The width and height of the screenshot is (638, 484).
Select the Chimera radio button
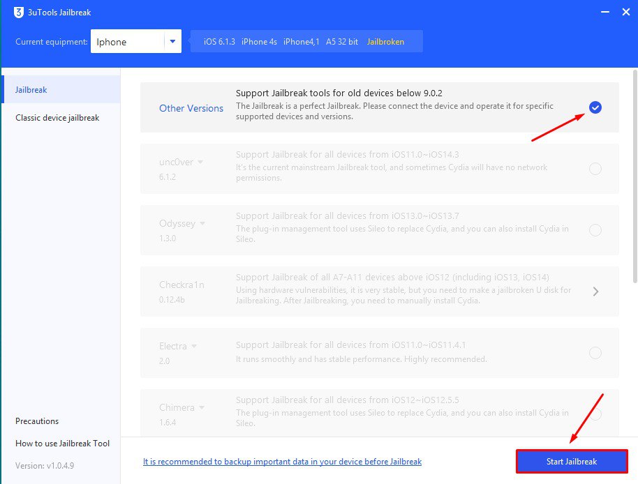click(595, 414)
